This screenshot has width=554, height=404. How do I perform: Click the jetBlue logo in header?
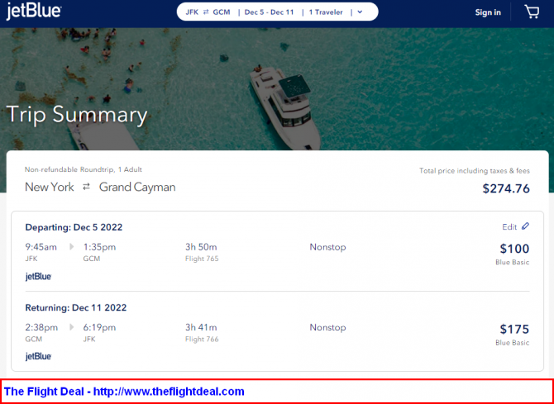34,12
